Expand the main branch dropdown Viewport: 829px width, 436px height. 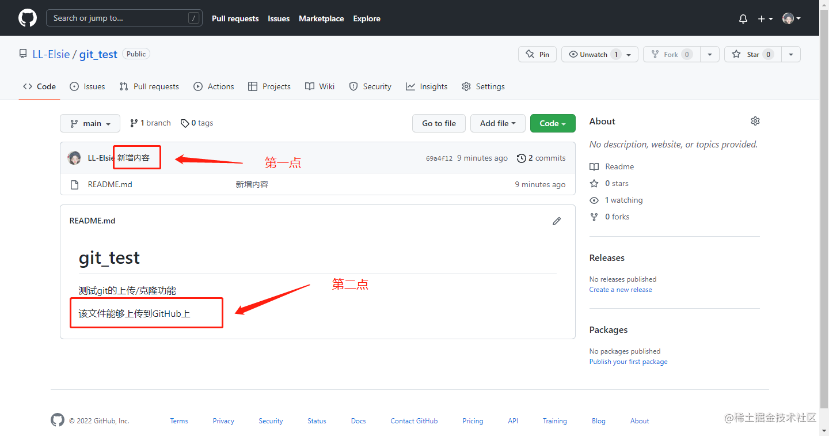(x=90, y=123)
